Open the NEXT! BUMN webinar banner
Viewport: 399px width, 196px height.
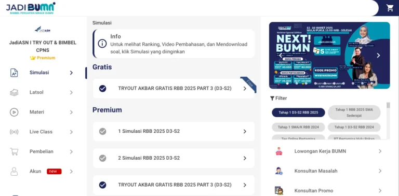click(329, 55)
